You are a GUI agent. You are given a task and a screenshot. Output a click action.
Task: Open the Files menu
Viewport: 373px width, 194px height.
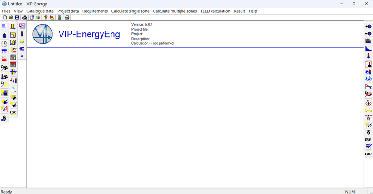click(6, 11)
